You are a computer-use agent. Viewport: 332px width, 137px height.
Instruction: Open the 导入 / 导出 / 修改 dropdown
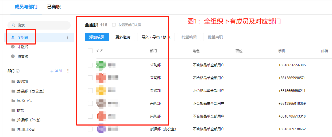[156, 37]
